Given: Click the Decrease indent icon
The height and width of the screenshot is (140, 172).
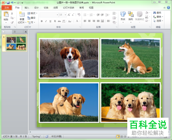Looking at the screenshot, I should [98, 15].
